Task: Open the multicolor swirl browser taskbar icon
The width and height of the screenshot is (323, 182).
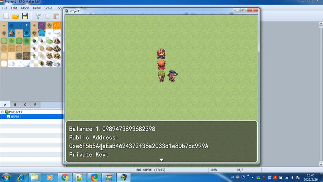Action: (94, 178)
